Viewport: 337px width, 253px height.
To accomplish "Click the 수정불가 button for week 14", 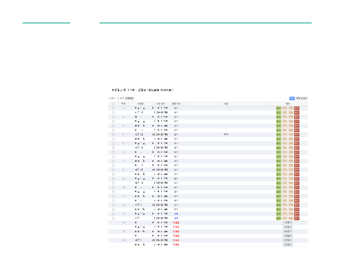I will 287,223.
